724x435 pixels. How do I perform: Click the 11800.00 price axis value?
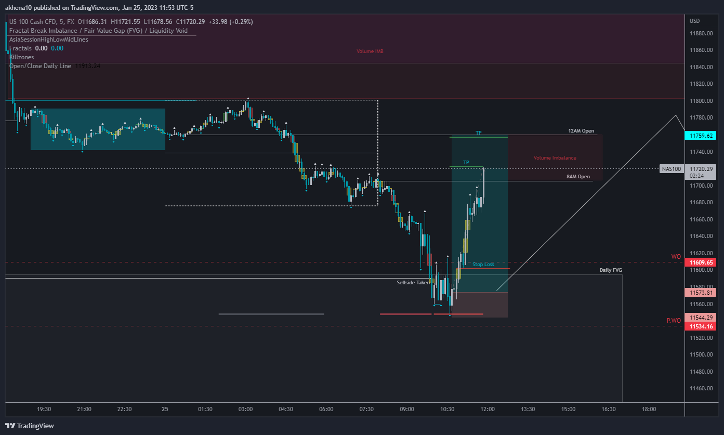pos(701,101)
